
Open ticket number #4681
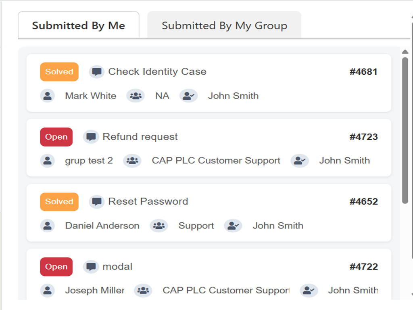(x=363, y=72)
